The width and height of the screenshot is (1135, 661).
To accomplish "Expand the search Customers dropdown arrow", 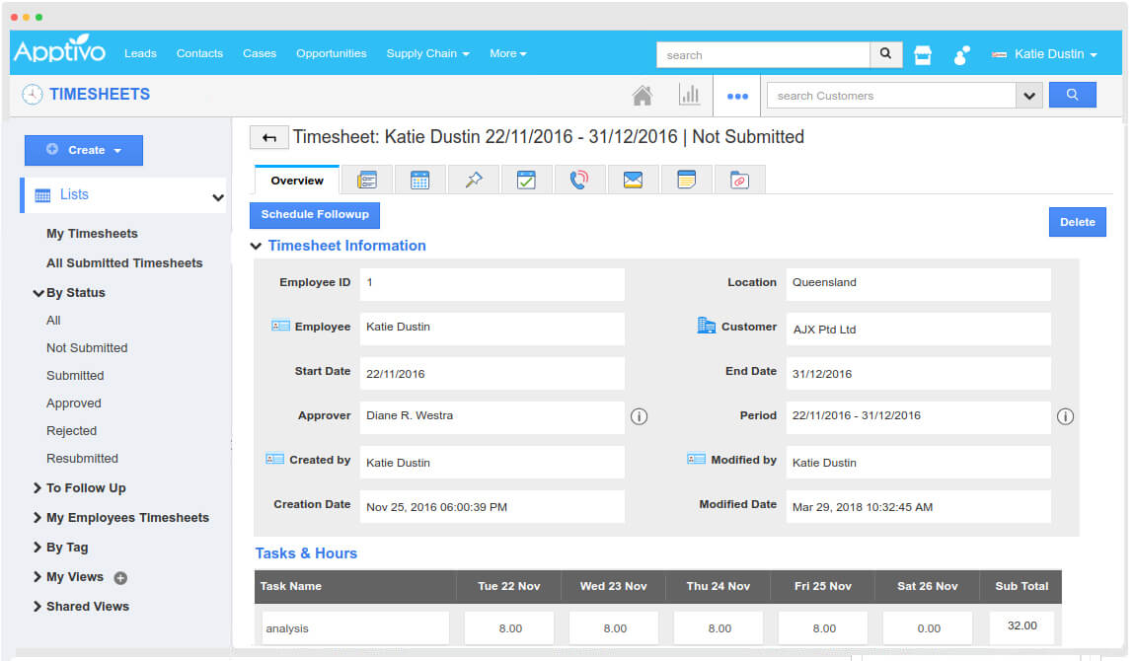I will (x=1029, y=96).
